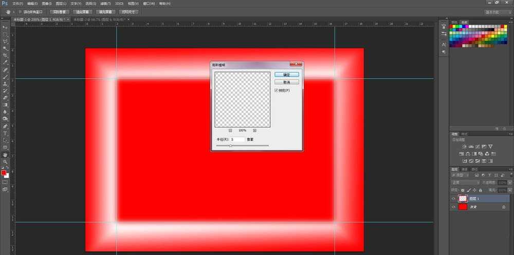Open the 文件(F) menu

18,3
